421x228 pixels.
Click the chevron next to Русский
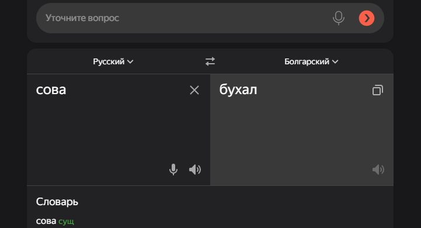[130, 62]
